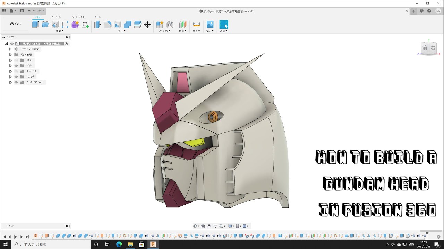Hide the ボディ folder via eye icon
This screenshot has width=444, height=249.
click(16, 66)
